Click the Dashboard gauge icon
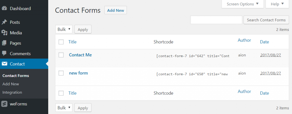Screen dimensions: 292x114 4,8
